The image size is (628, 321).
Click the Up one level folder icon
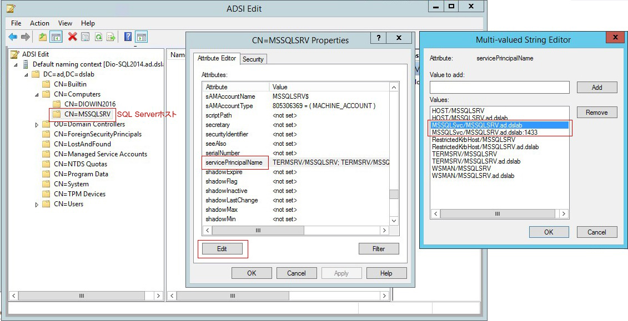43,37
